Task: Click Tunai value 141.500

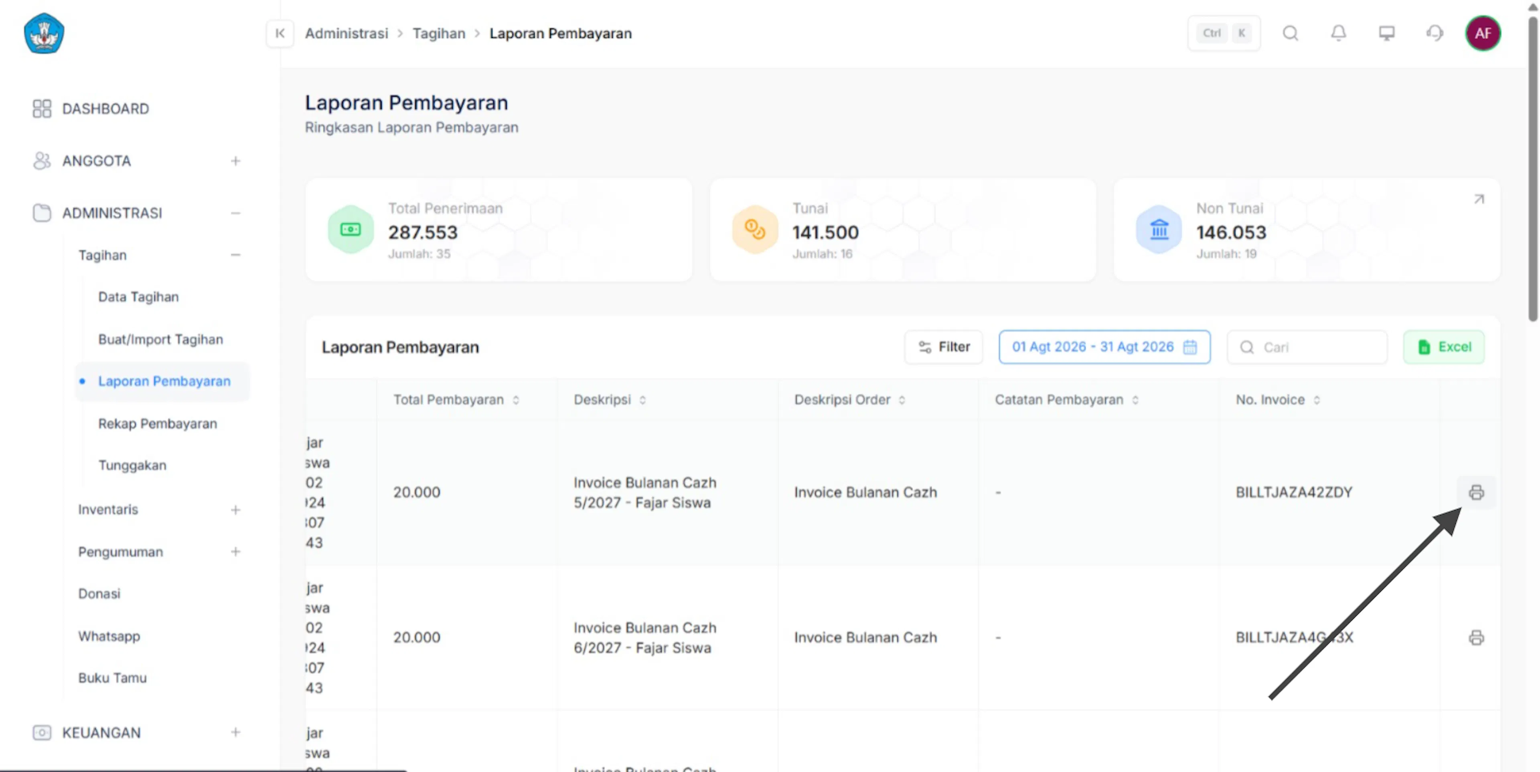Action: tap(826, 232)
